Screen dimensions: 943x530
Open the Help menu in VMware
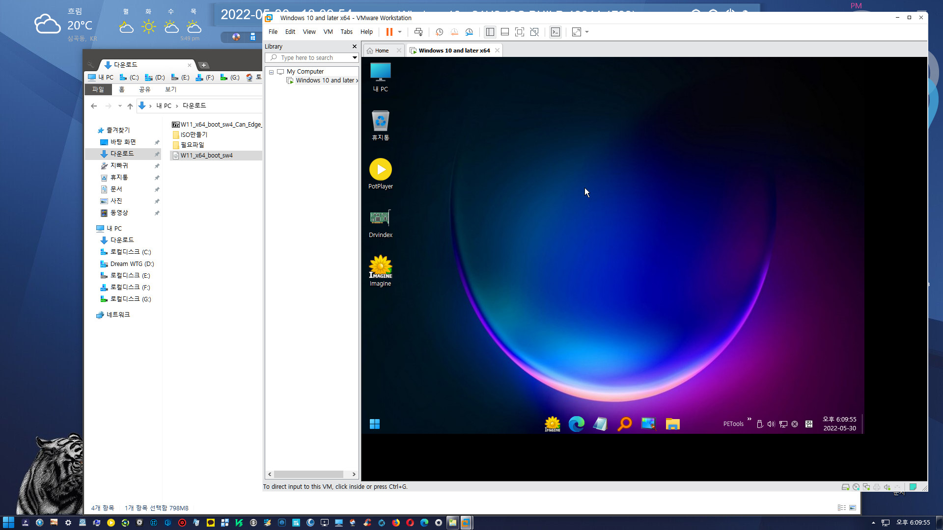[366, 32]
